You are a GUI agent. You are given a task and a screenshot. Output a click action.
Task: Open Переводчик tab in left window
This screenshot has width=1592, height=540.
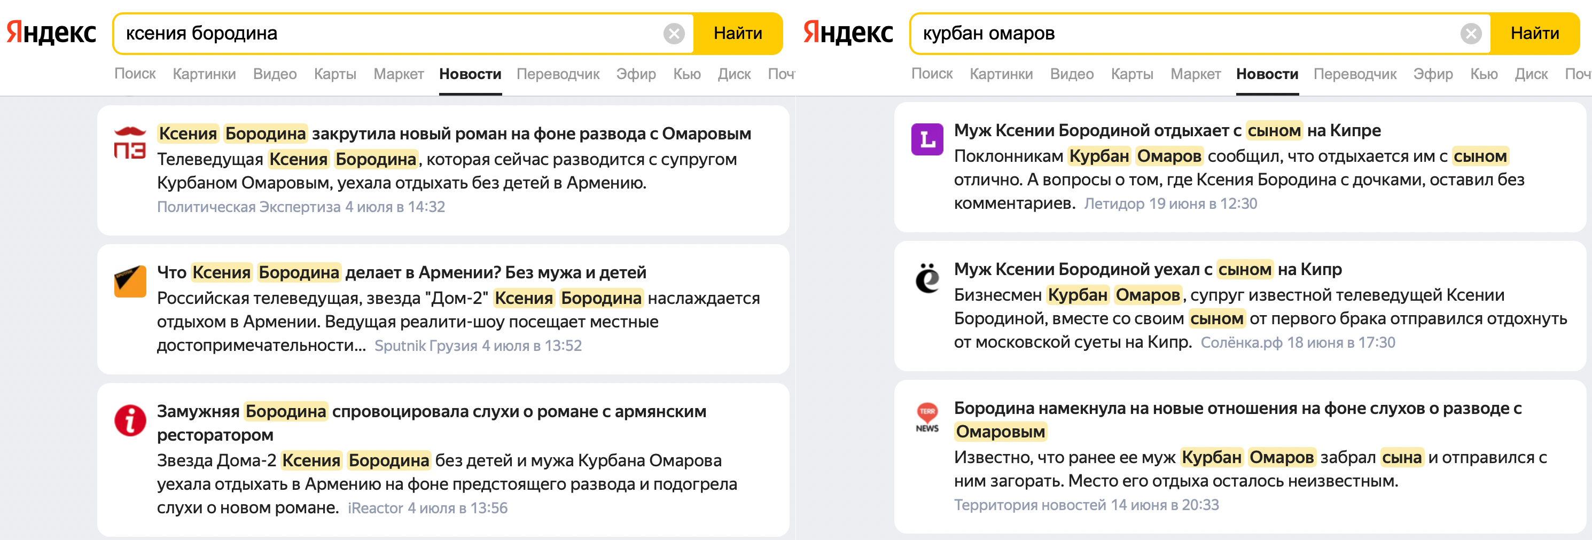(558, 74)
